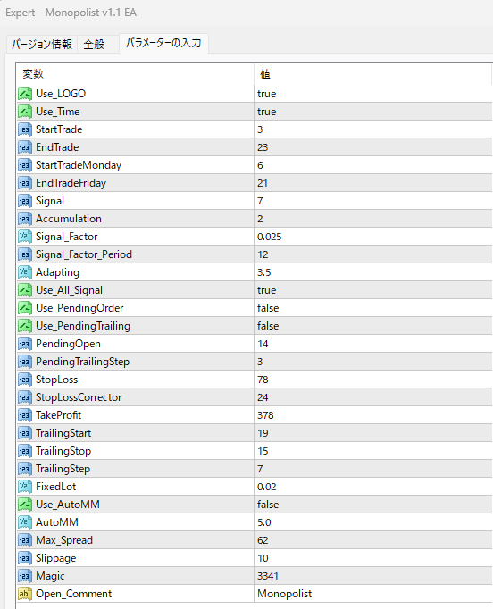Viewport: 493px width, 609px height.
Task: Switch to the 全般 tab
Action: 94,44
